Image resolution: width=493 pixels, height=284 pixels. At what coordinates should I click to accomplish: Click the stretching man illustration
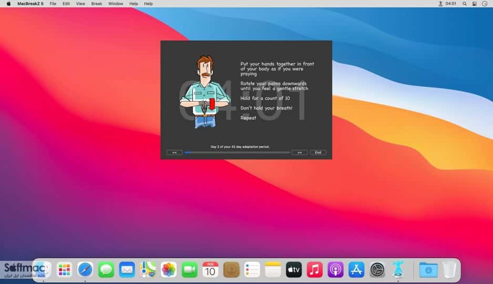pyautogui.click(x=205, y=92)
